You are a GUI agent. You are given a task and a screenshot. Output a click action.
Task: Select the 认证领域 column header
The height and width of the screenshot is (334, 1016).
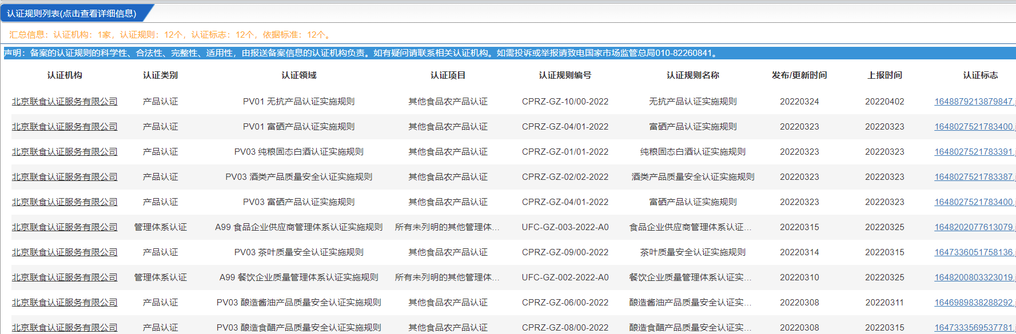[x=299, y=75]
